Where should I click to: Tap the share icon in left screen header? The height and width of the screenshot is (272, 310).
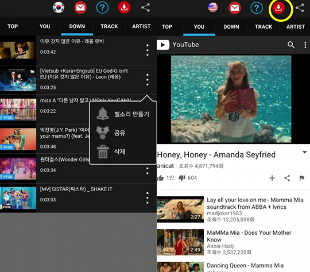(x=145, y=7)
